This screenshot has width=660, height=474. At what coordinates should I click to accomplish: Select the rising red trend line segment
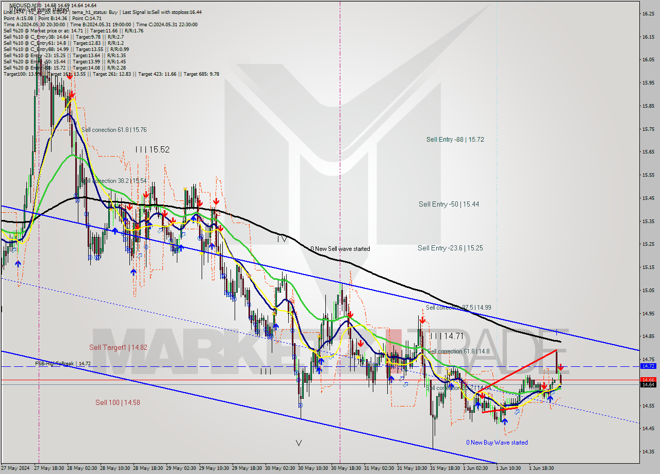point(517,371)
